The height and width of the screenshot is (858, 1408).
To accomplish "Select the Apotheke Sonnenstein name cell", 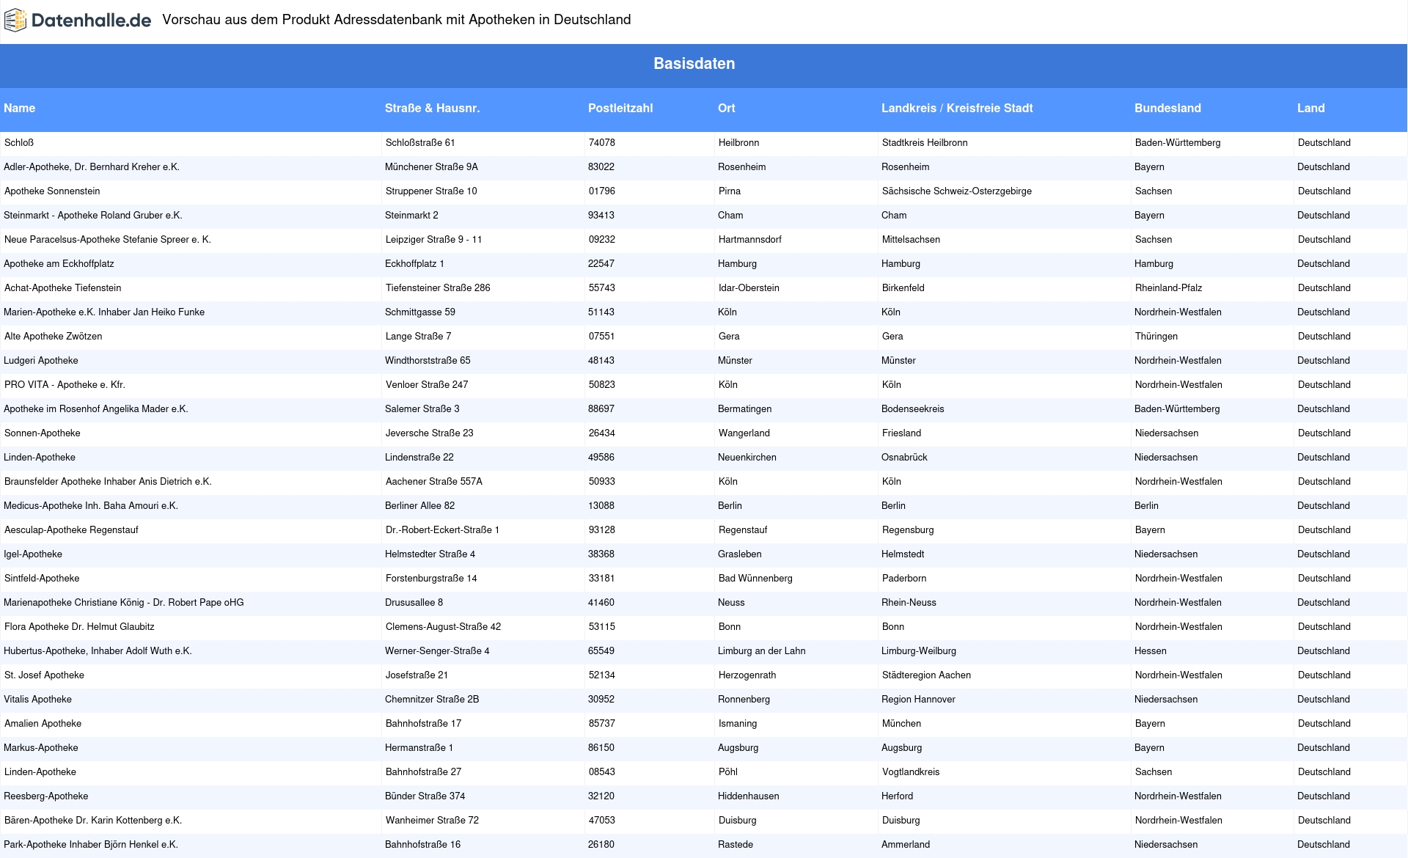I will tap(52, 191).
